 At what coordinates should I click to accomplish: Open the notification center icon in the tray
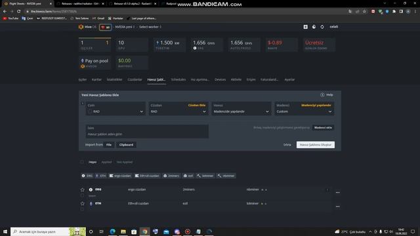[413, 231]
